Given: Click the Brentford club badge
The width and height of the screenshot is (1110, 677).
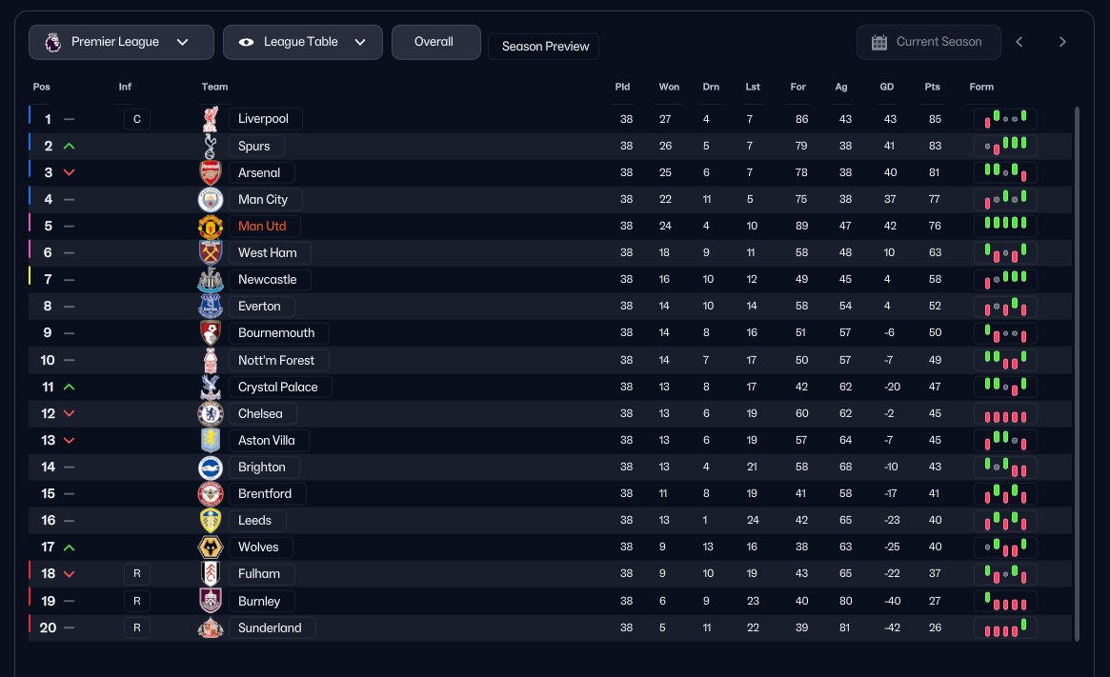Looking at the screenshot, I should click(x=211, y=494).
